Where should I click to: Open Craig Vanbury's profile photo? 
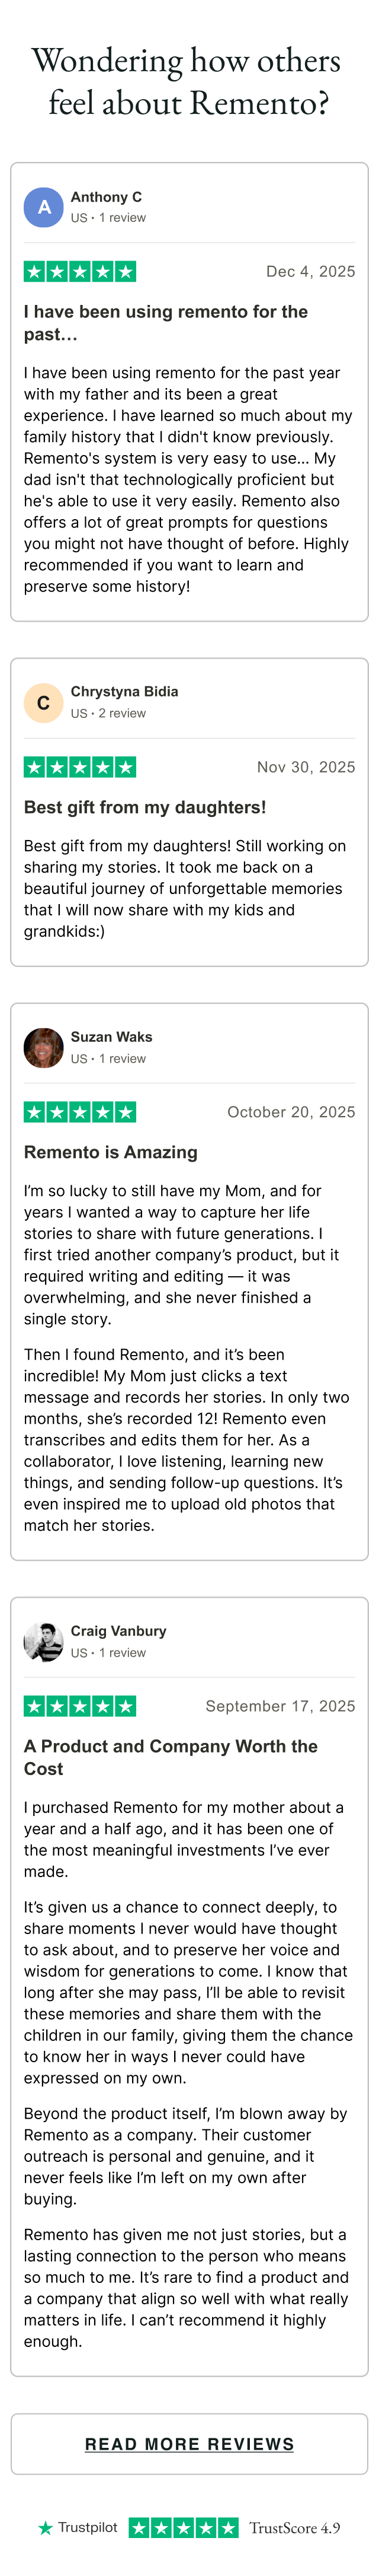coord(44,1642)
